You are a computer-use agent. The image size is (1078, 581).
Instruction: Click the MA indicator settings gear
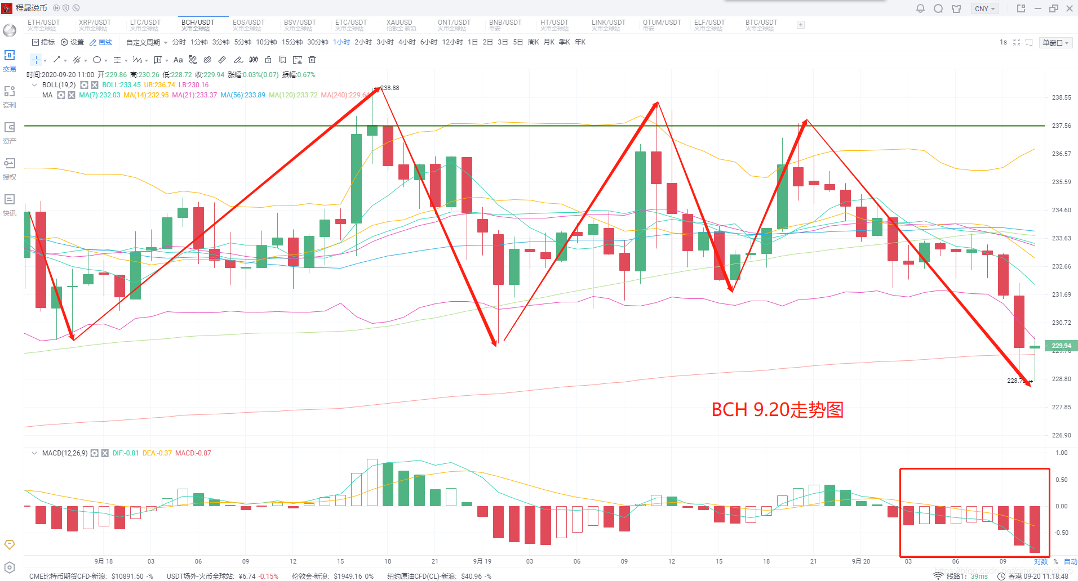(x=61, y=95)
